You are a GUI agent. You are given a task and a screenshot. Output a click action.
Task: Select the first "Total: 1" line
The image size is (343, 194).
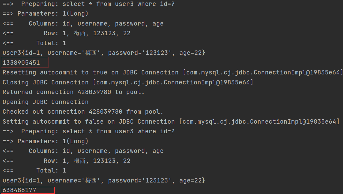(34, 43)
